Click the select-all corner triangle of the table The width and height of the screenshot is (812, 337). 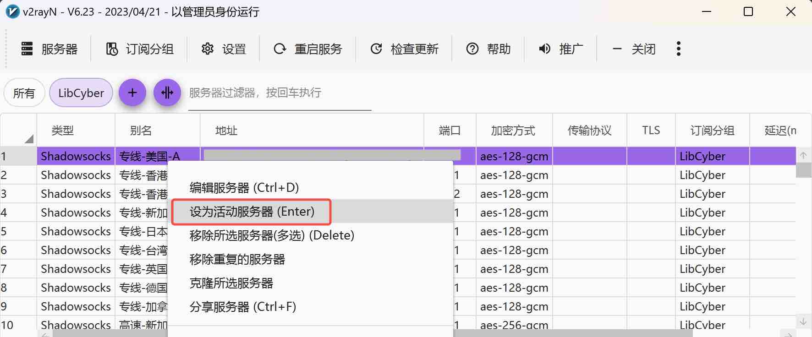click(28, 138)
